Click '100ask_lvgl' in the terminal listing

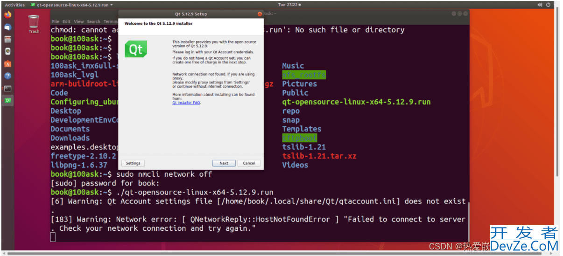pyautogui.click(x=75, y=75)
